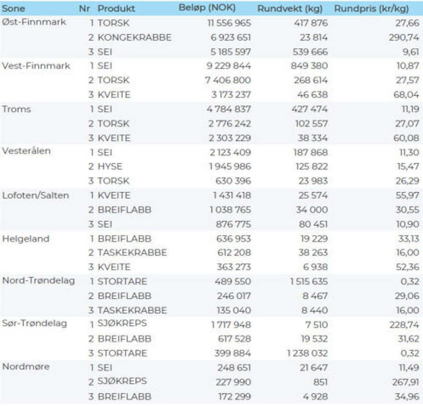Screen dimensions: 423x406
Task: Select the Vesterålen zone label
Action: point(26,151)
